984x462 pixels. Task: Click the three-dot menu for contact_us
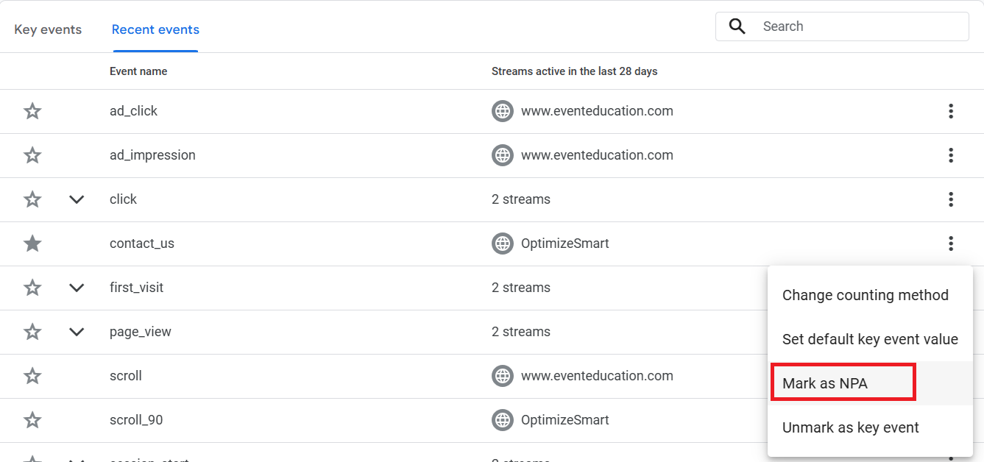click(x=951, y=244)
